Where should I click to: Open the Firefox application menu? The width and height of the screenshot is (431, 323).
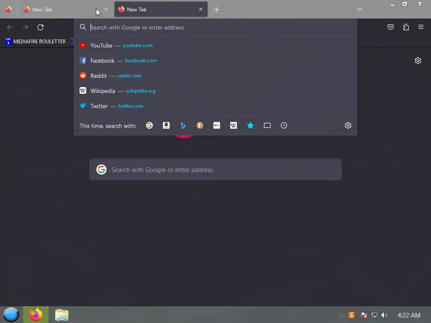(420, 27)
